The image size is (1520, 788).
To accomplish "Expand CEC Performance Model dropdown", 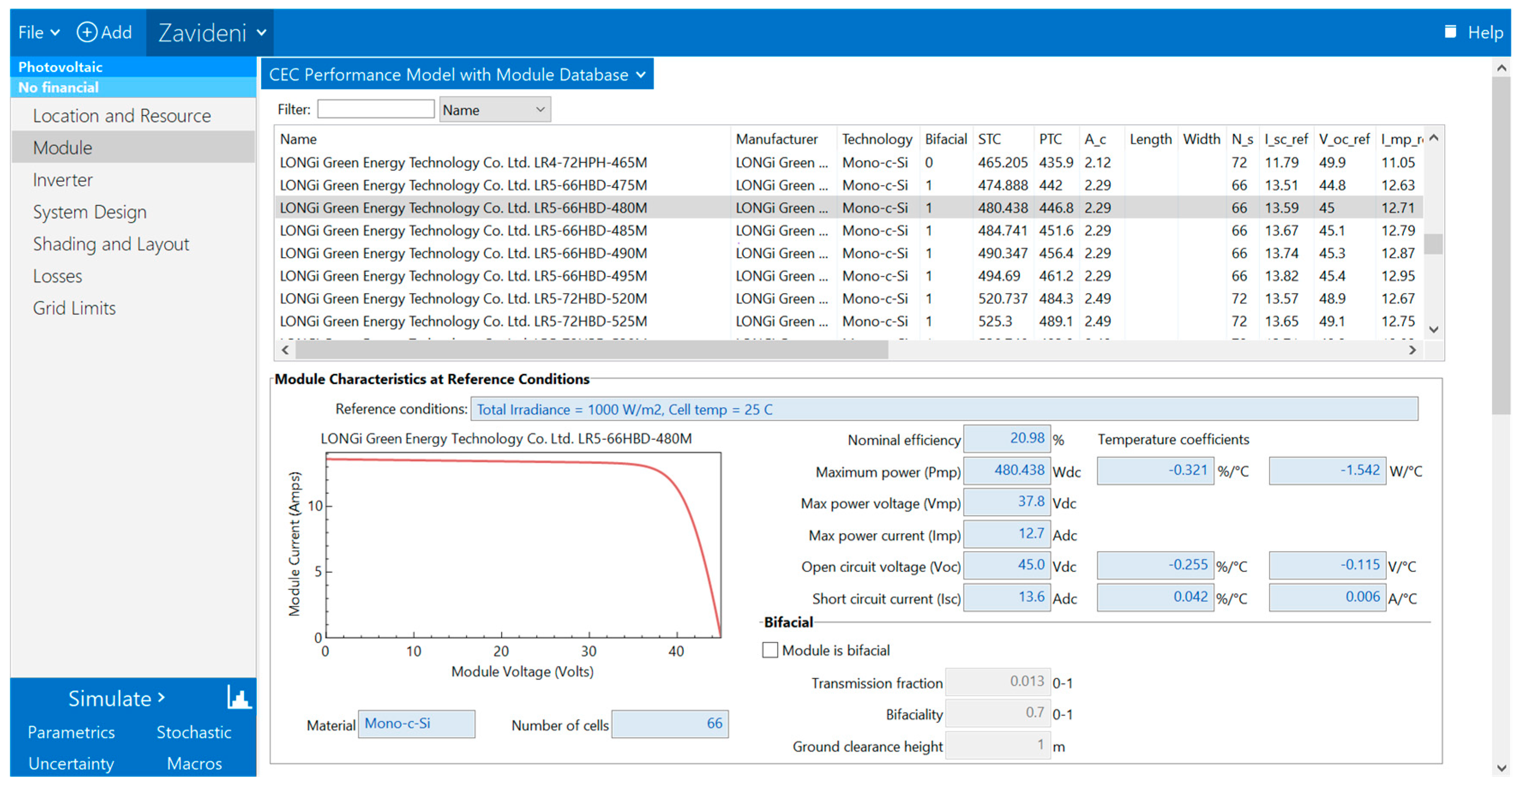I will 457,75.
